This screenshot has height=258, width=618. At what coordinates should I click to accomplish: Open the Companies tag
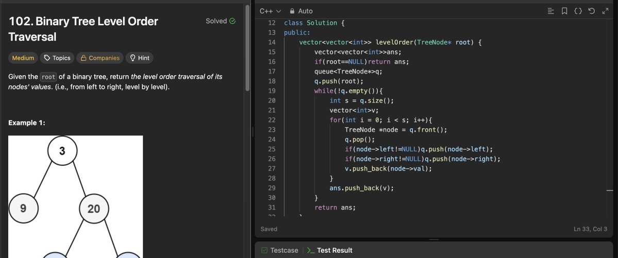point(99,58)
